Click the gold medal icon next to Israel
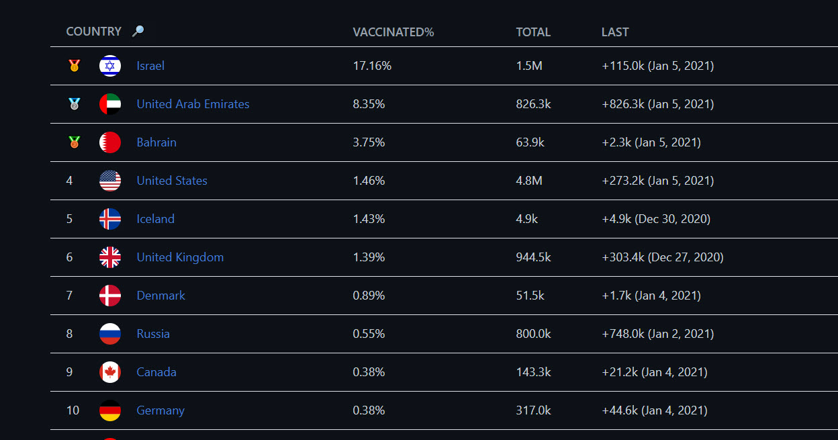The width and height of the screenshot is (838, 440). coord(74,66)
